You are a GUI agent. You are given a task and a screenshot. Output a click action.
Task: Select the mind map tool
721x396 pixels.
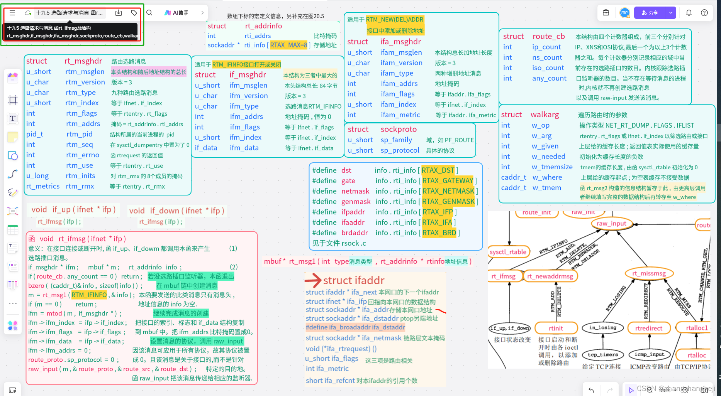pos(13,211)
